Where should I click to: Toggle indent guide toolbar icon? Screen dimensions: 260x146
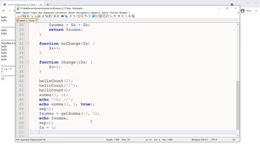coord(93,16)
